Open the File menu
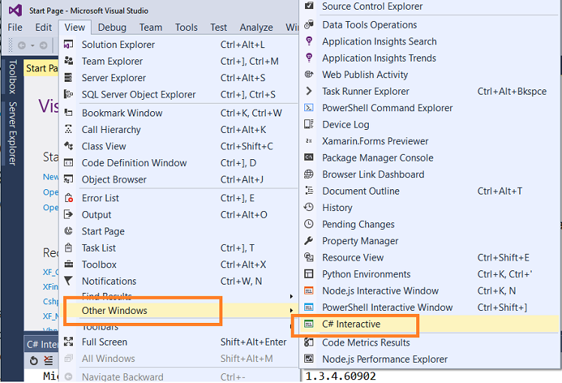562x383 pixels. pos(15,27)
